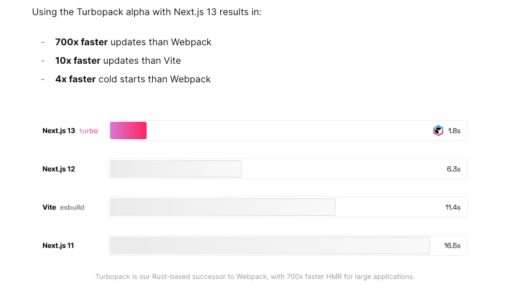The width and height of the screenshot is (513, 290).
Task: Click the 1.8s time value
Action: pyautogui.click(x=454, y=131)
